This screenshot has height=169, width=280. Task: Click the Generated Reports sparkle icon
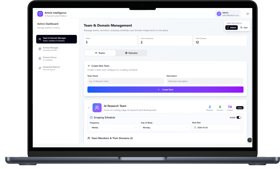coord(40,68)
